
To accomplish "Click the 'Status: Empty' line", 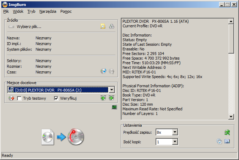I will coord(135,40).
